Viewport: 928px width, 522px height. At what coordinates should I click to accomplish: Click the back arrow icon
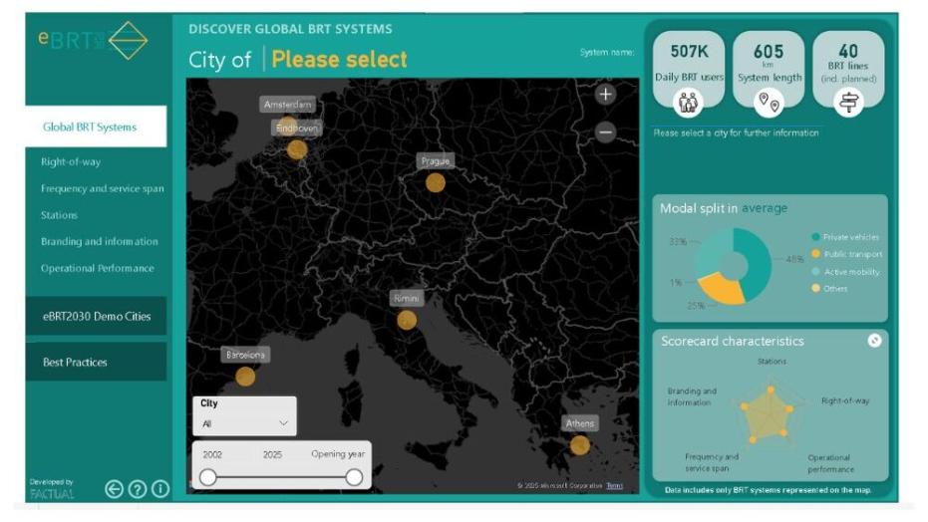coord(115,488)
